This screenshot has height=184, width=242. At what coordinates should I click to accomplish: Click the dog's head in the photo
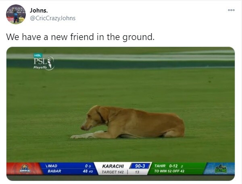click(94, 118)
